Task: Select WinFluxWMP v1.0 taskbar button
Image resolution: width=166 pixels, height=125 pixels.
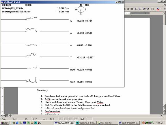Action: pyautogui.click(x=64, y=123)
